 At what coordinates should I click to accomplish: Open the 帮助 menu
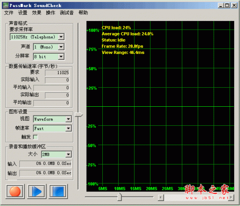pos(83,13)
